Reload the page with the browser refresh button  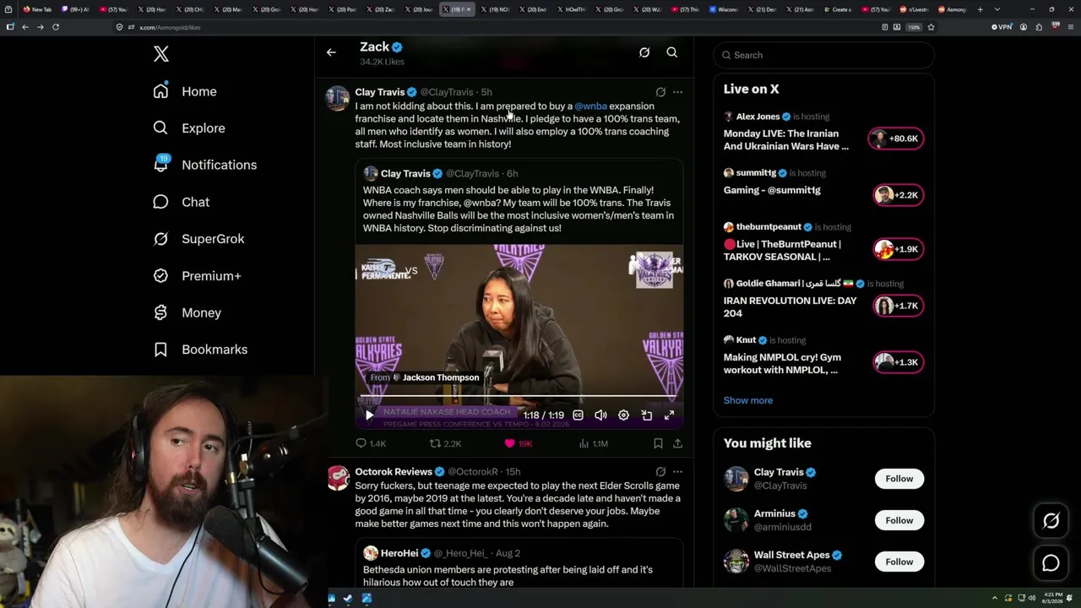tap(56, 27)
